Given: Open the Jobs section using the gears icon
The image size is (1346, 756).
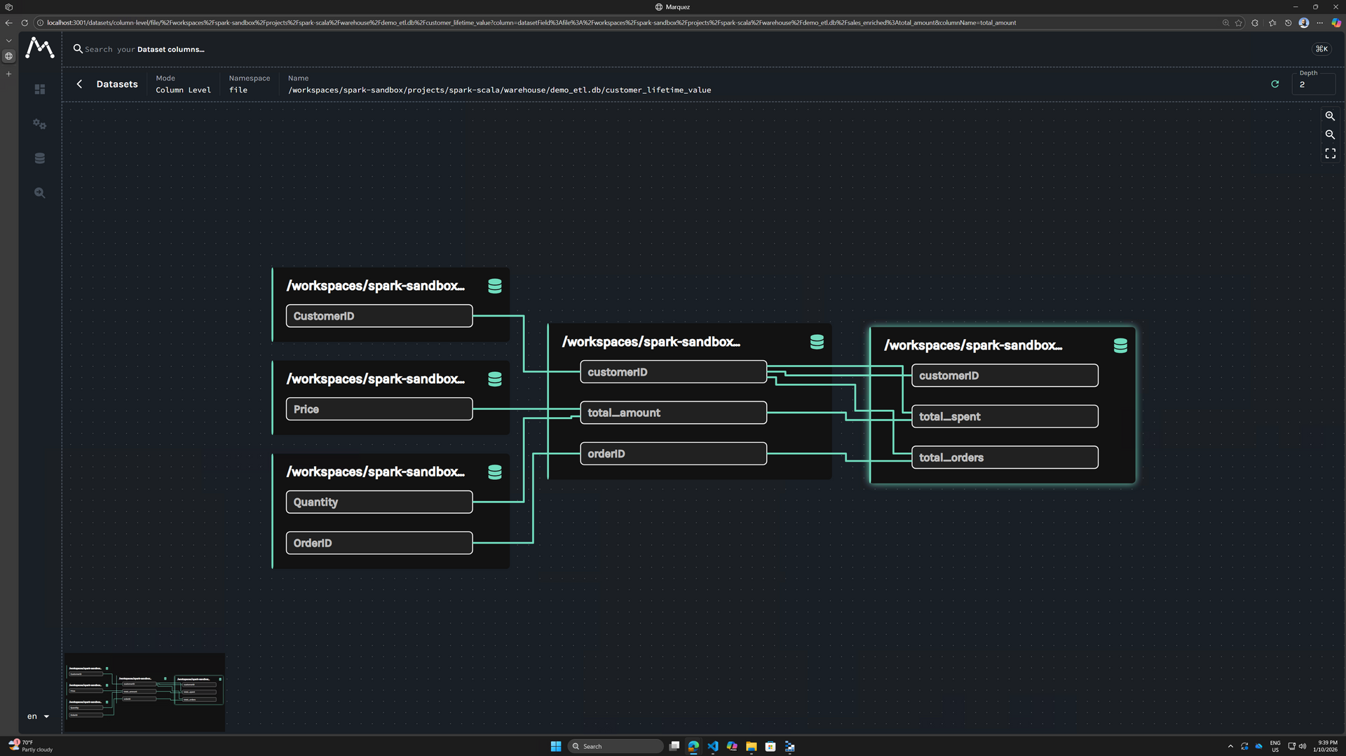Looking at the screenshot, I should (x=39, y=123).
